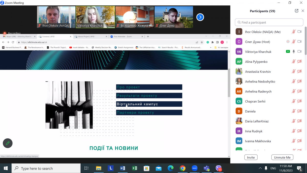This screenshot has width=307, height=173.
Task: Click the Invite button
Action: coord(251,157)
